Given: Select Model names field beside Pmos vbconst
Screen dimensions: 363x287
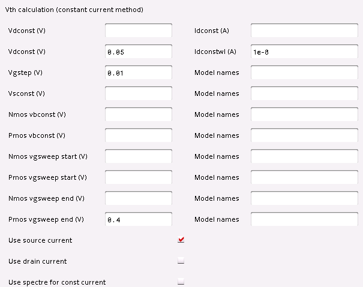Looking at the screenshot, I should click(304, 135).
